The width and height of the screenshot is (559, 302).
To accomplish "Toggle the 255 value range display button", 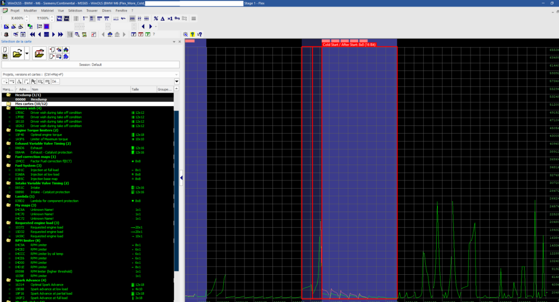I will tap(132, 19).
